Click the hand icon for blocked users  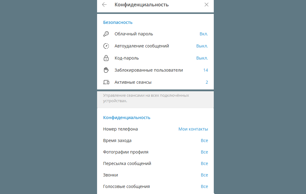tap(106, 70)
